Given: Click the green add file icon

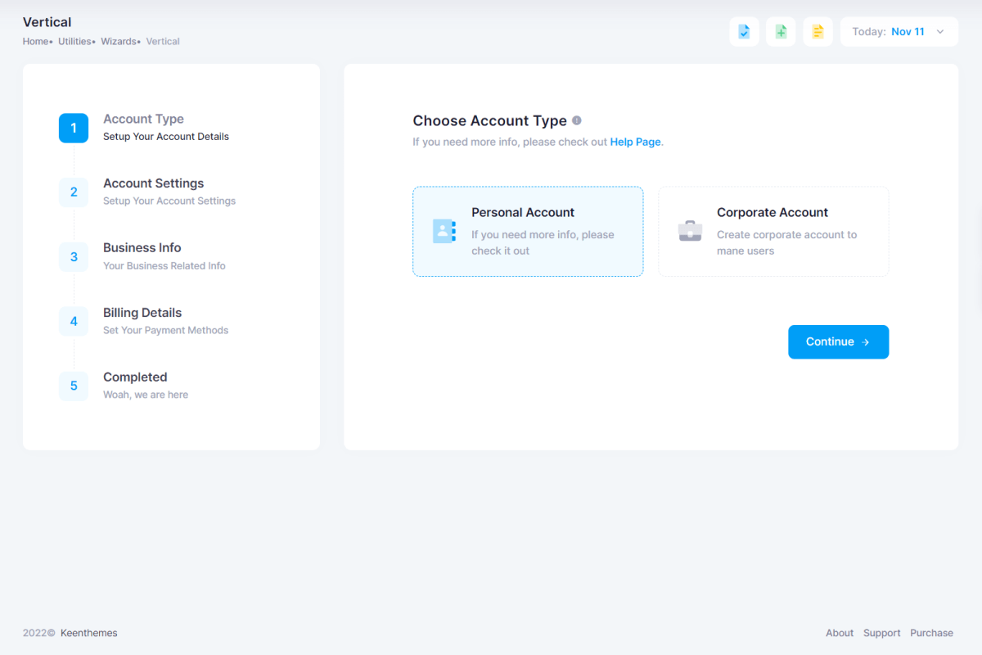Looking at the screenshot, I should 781,32.
